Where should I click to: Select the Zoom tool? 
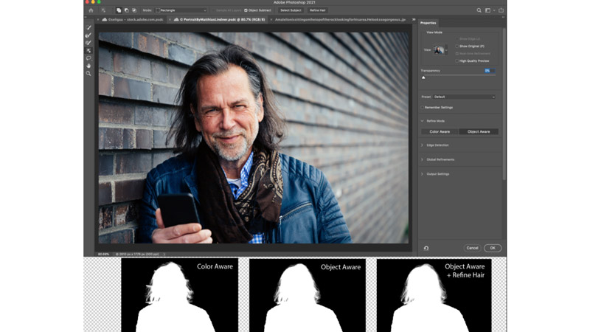click(x=89, y=74)
